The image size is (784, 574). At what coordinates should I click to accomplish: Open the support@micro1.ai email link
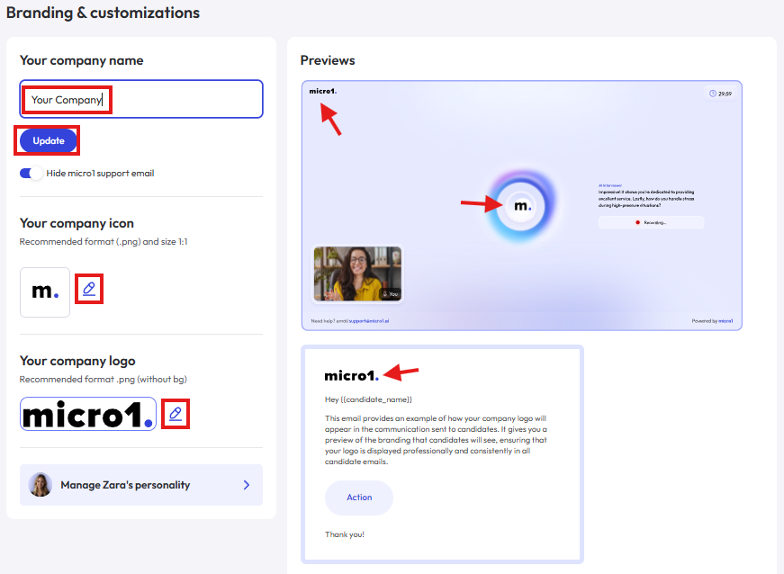(x=369, y=320)
